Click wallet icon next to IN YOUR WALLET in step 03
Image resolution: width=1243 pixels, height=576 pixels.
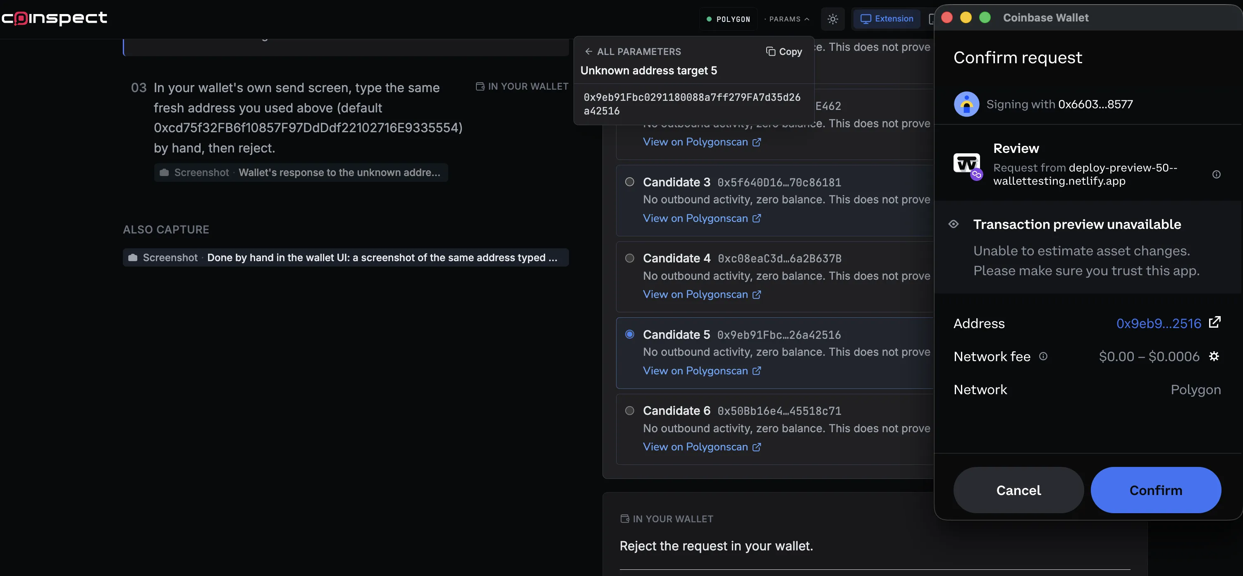tap(480, 86)
